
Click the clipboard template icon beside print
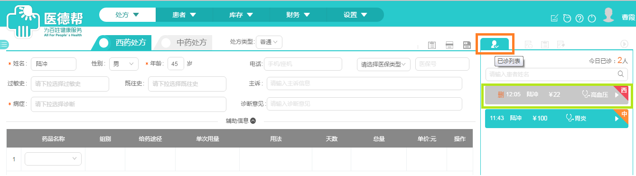pos(432,45)
